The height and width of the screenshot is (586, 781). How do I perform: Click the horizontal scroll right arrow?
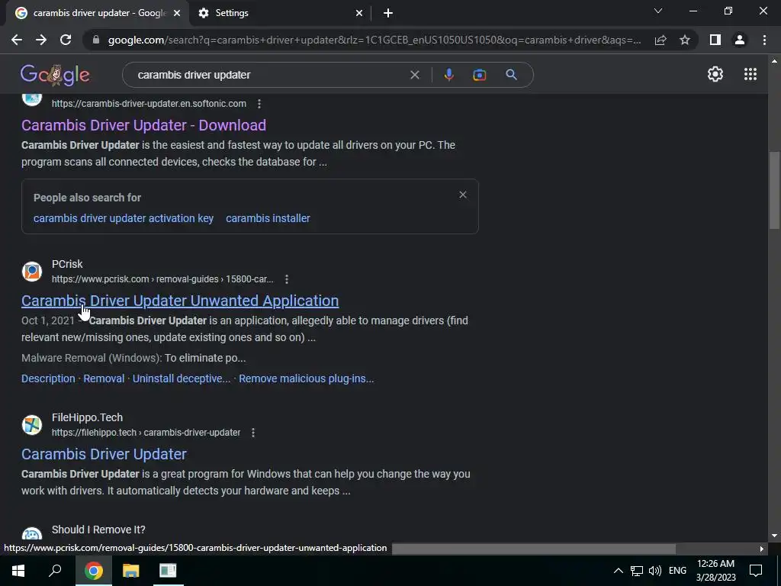pos(762,549)
